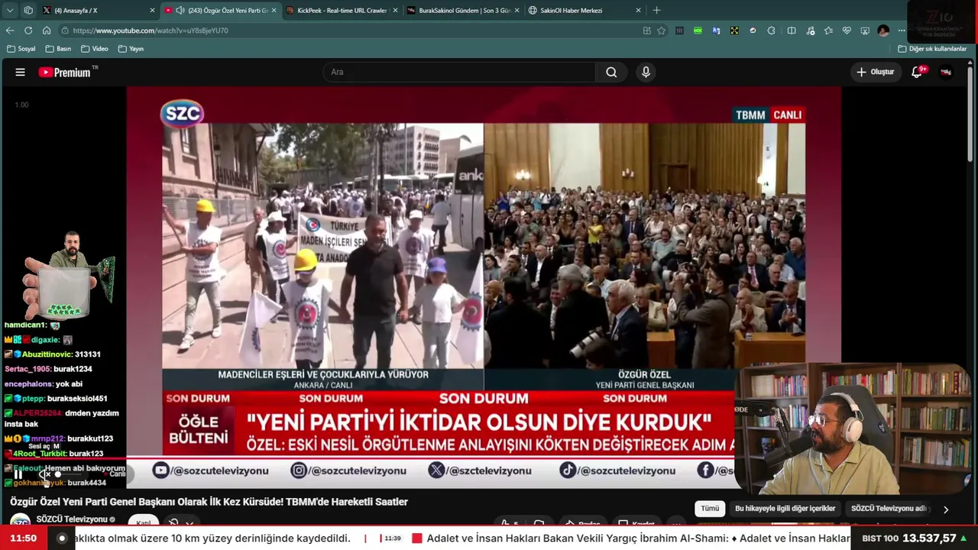Click the live SÖZCÜ video player frame
Screen dimensions: 978x550
[x=484, y=287]
